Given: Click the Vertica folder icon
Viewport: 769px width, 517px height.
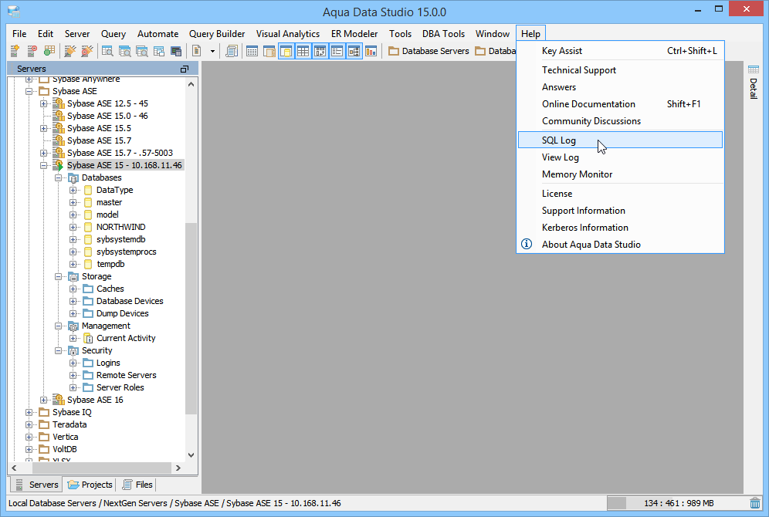Looking at the screenshot, I should coord(44,437).
